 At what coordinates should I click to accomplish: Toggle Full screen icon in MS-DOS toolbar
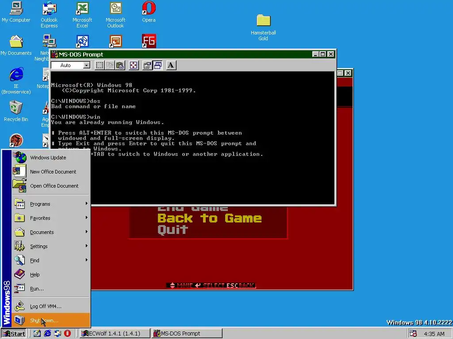pyautogui.click(x=134, y=65)
